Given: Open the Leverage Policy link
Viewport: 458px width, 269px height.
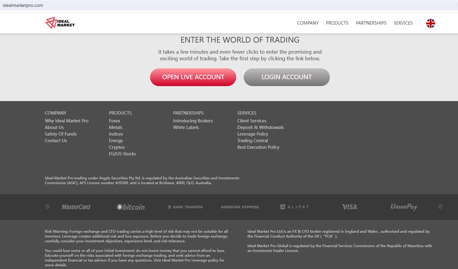Looking at the screenshot, I should (253, 134).
